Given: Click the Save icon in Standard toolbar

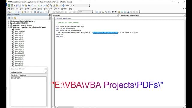Looking at the screenshot, I should pos(16,5).
